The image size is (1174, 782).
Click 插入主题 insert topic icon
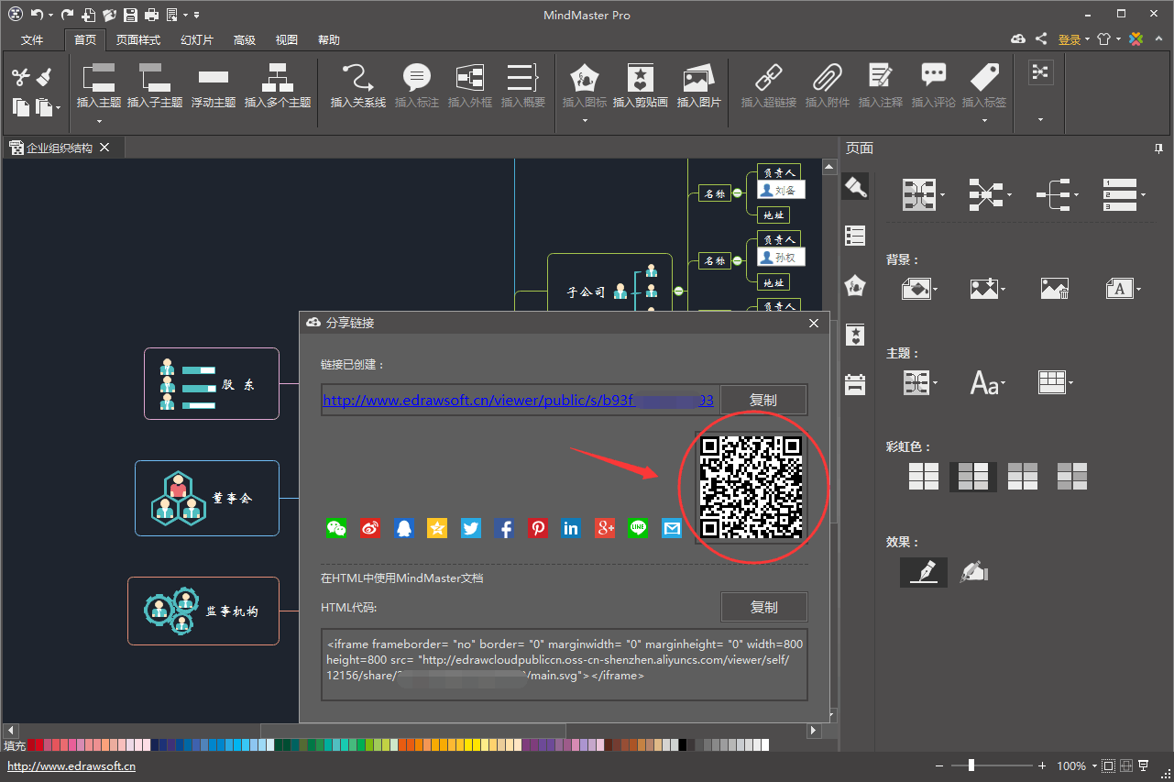(98, 78)
